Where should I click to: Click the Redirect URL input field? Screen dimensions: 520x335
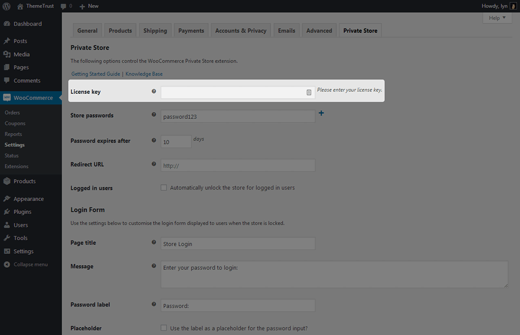(x=238, y=165)
